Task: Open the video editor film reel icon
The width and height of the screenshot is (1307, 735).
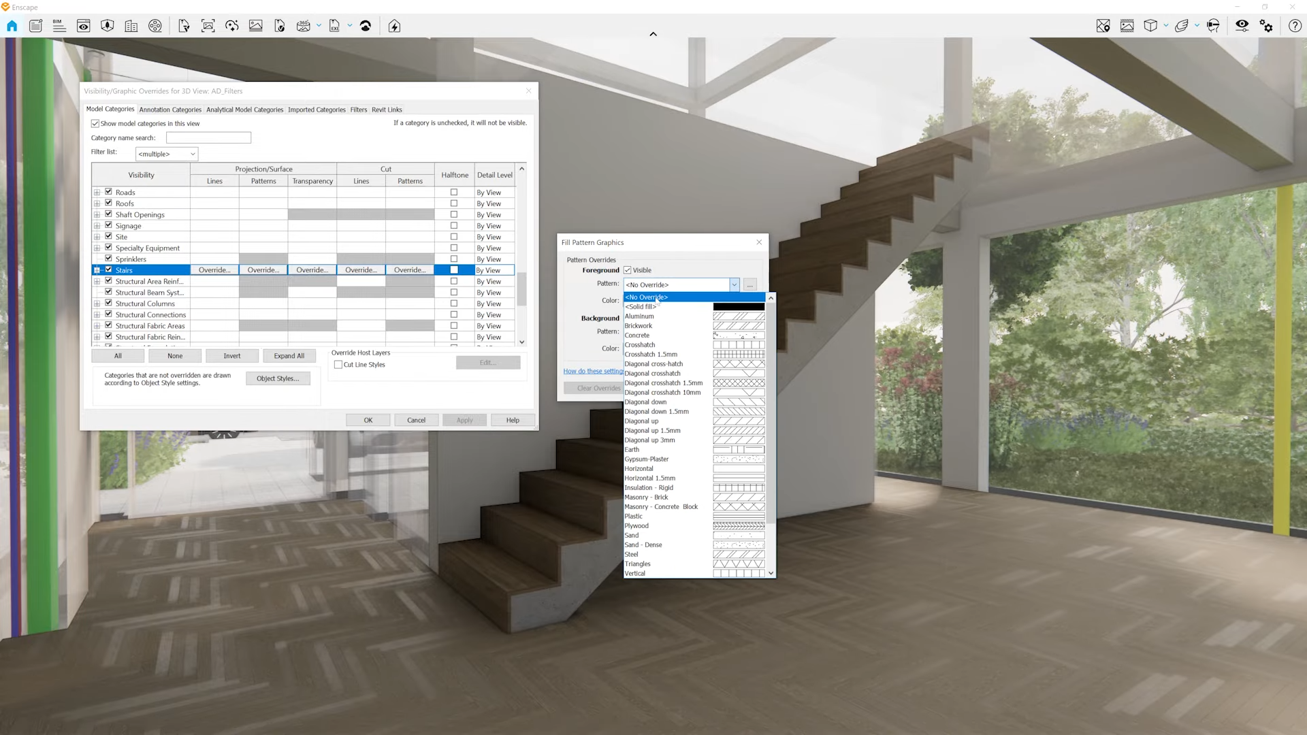Action: [x=155, y=26]
